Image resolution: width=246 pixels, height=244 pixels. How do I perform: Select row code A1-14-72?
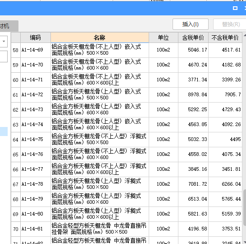click(x=36, y=95)
